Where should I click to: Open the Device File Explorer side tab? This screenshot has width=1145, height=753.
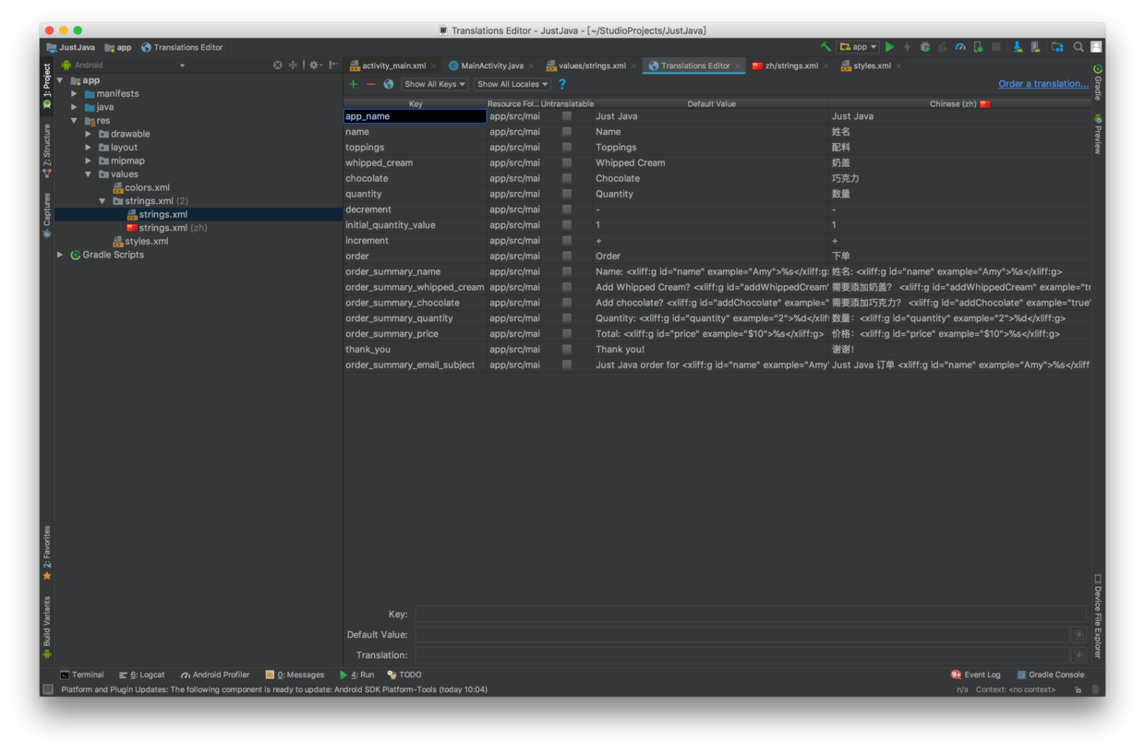tap(1098, 616)
